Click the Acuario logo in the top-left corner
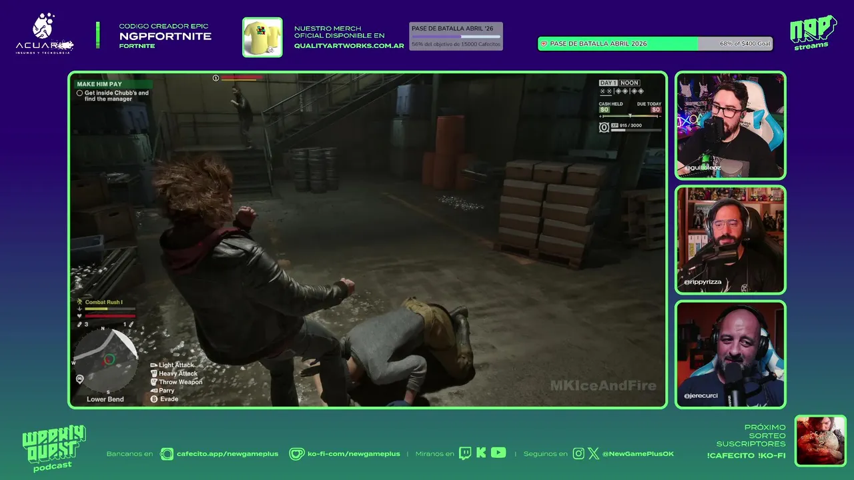The width and height of the screenshot is (854, 480). coord(44,34)
